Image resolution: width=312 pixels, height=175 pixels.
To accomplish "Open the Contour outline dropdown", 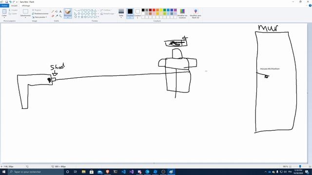I will coord(106,10).
